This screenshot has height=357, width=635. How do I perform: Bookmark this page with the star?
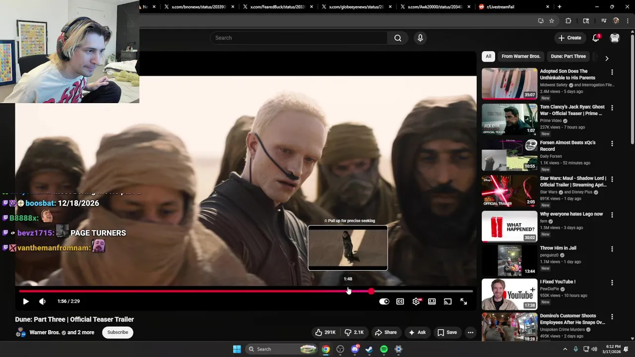pos(551,21)
